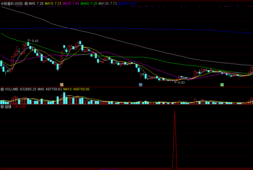The height and width of the screenshot is (170, 253).
Task: Click the 6.80 low price annotation
Action: (x=181, y=83)
